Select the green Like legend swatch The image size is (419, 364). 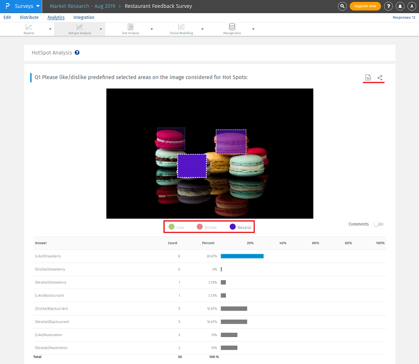[171, 227]
